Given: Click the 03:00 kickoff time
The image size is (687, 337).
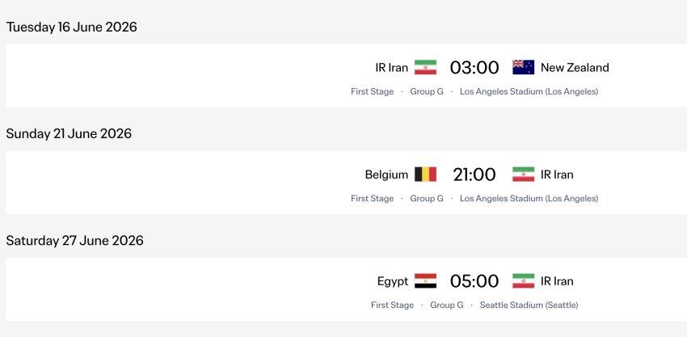Looking at the screenshot, I should 474,68.
